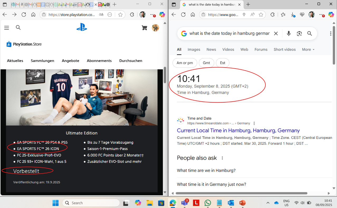This screenshot has width=337, height=208.
Task: Switch to the Images search tab
Action: coord(194,50)
